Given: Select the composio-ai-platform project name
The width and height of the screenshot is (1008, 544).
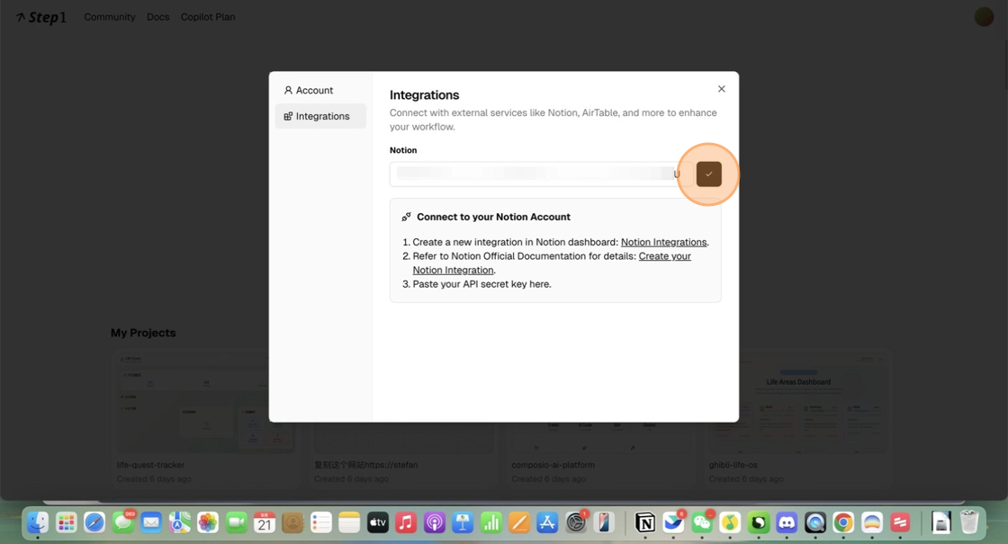Looking at the screenshot, I should (553, 465).
